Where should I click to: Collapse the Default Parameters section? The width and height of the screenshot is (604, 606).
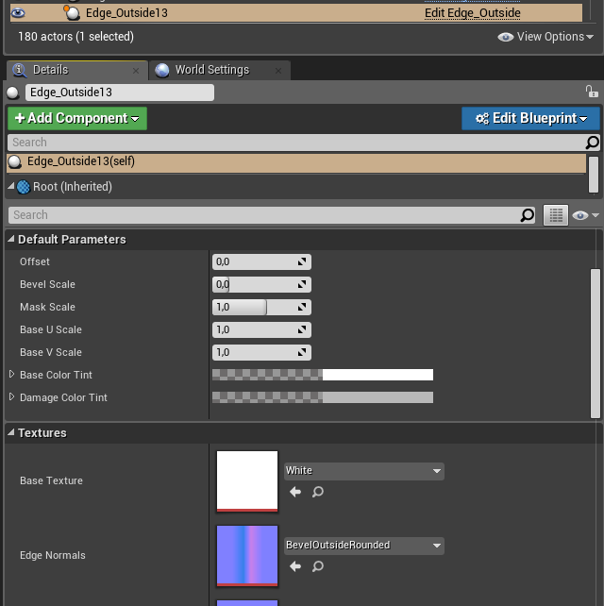click(x=11, y=240)
